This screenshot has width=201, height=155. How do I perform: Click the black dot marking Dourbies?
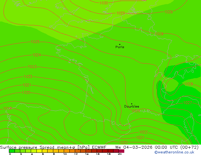click(132, 104)
